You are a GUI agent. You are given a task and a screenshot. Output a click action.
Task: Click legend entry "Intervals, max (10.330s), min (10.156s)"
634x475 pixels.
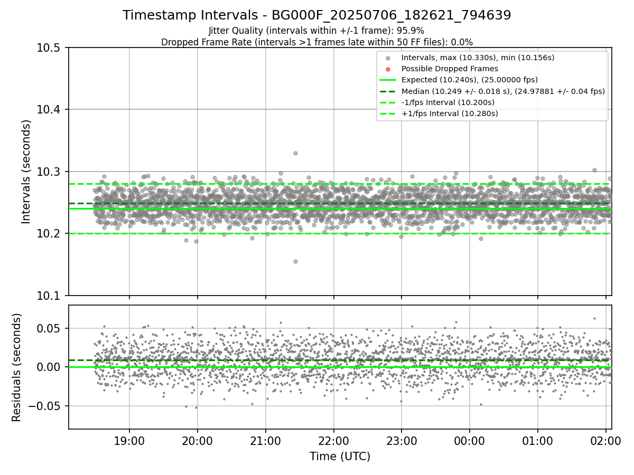pyautogui.click(x=478, y=58)
